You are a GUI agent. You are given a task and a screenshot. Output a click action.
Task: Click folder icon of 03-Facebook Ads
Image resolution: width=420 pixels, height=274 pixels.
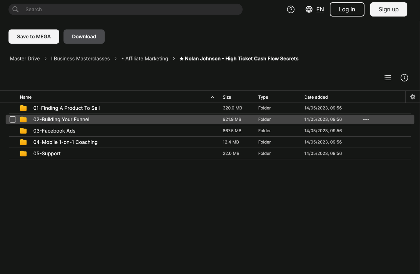(x=24, y=131)
